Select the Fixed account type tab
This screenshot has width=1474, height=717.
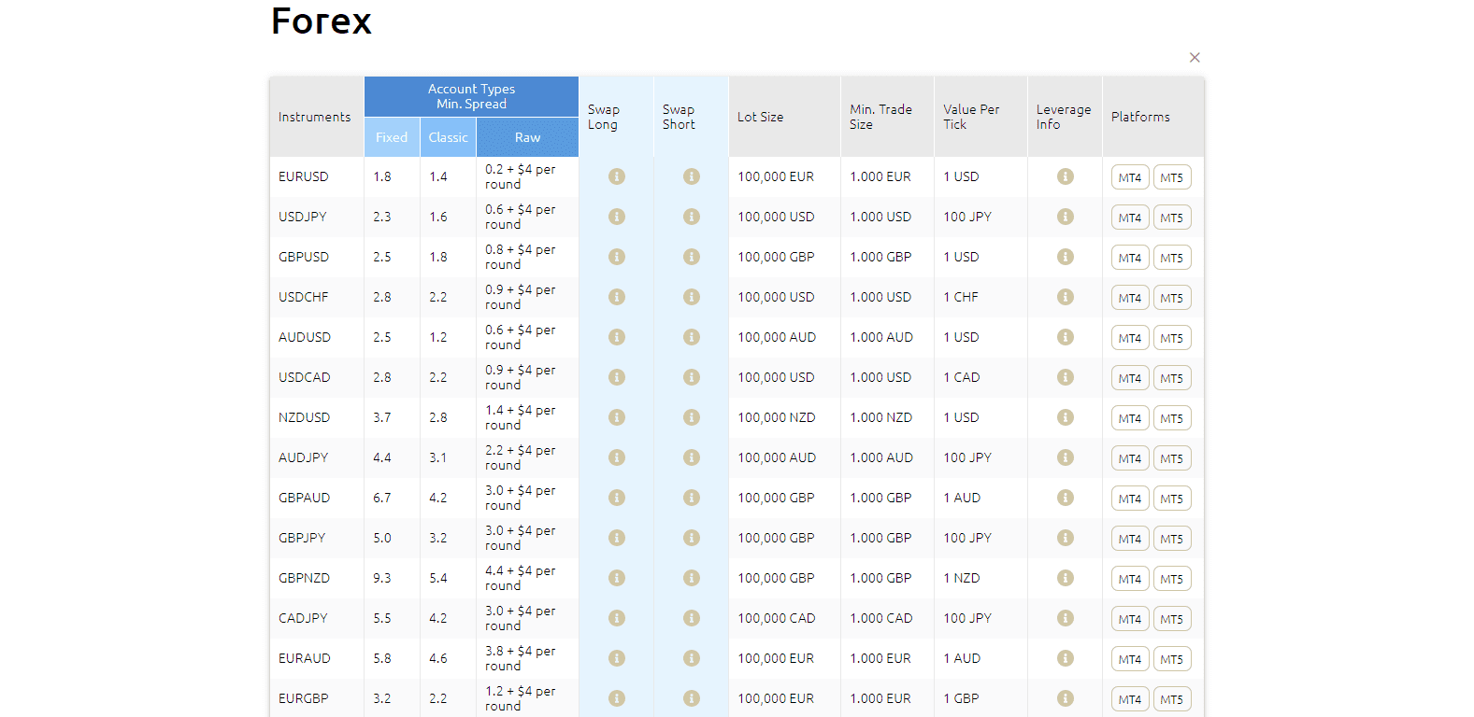[x=392, y=137]
